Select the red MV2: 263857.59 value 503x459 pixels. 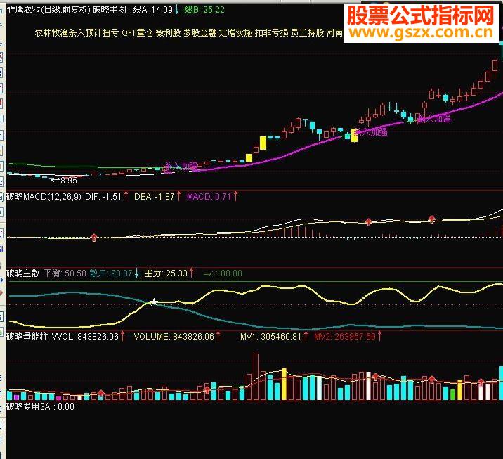(345, 337)
